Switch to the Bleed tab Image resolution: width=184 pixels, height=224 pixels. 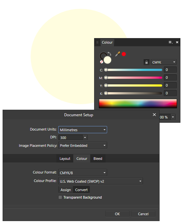click(x=98, y=159)
